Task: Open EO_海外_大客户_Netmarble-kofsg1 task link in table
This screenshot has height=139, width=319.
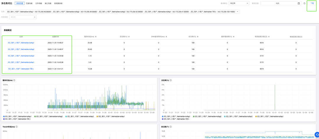Action: (x=21, y=43)
